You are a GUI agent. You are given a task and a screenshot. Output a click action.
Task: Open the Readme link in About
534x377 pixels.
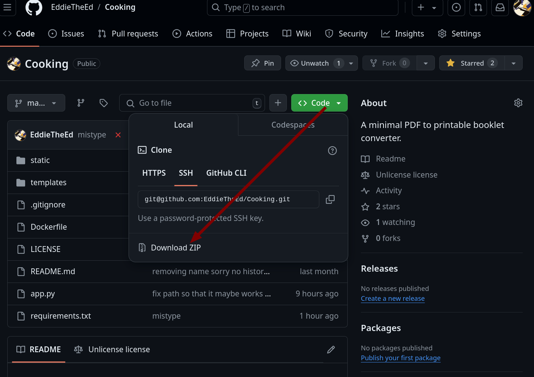[x=383, y=159]
